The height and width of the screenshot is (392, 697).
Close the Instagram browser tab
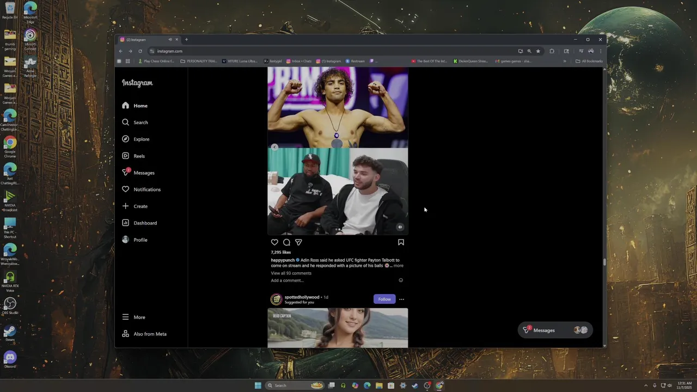pyautogui.click(x=176, y=40)
